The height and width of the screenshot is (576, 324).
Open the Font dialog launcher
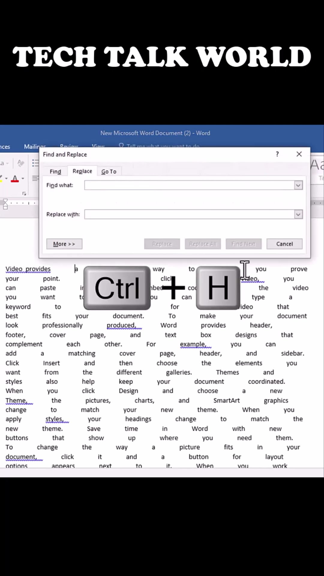[x=24, y=193]
